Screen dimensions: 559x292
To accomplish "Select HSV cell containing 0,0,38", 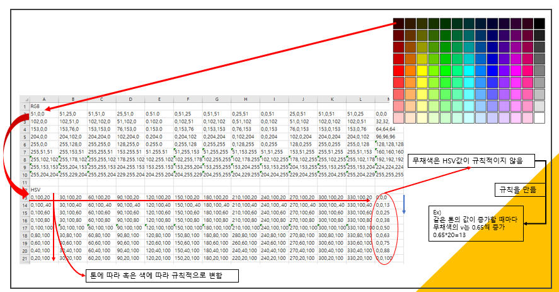I will (389, 220).
